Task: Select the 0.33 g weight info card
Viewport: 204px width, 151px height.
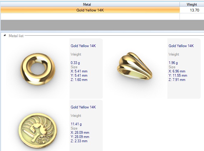Action: pyautogui.click(x=86, y=69)
